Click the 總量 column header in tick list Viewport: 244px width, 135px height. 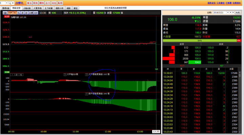(231, 69)
